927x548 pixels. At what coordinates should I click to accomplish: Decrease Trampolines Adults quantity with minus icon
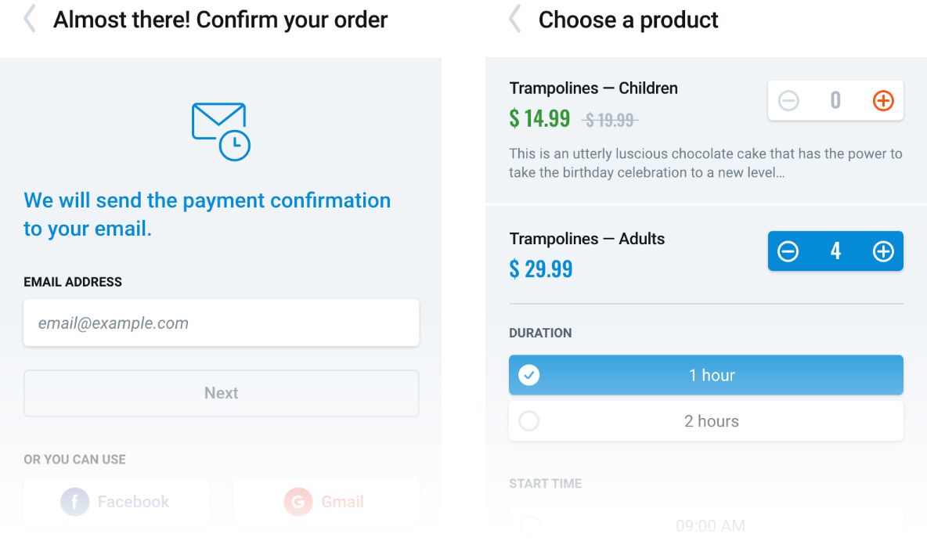click(788, 251)
